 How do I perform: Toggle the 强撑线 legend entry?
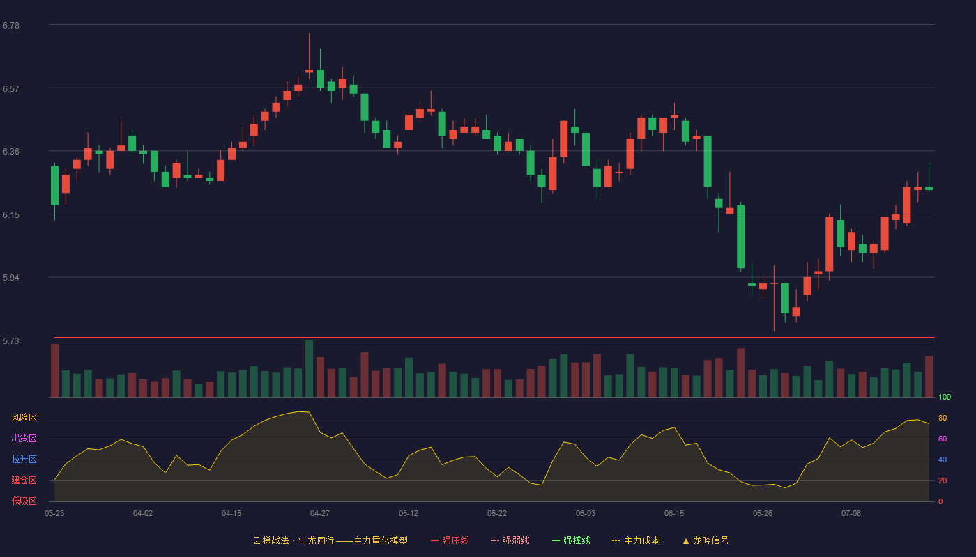click(x=571, y=540)
